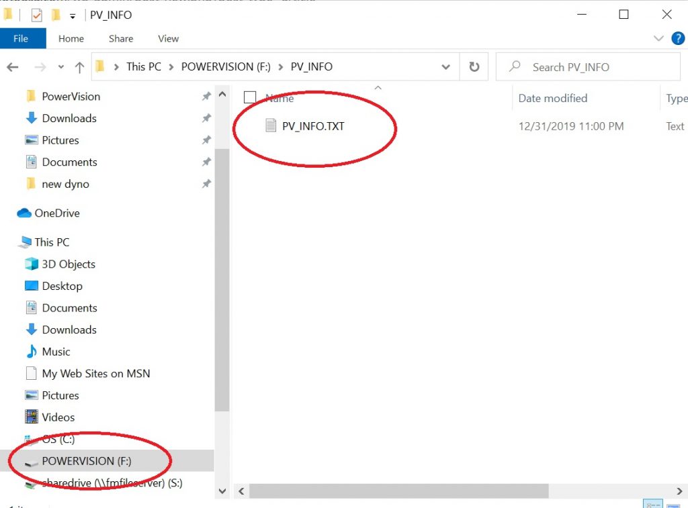Sort by the Date modified column header
Viewport: 688px width, 508px height.
point(552,98)
